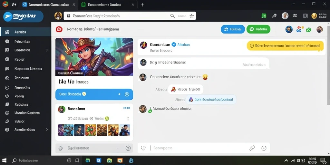Click the verified badge next to Gomunitan
The width and height of the screenshot is (330, 165).
click(174, 44)
